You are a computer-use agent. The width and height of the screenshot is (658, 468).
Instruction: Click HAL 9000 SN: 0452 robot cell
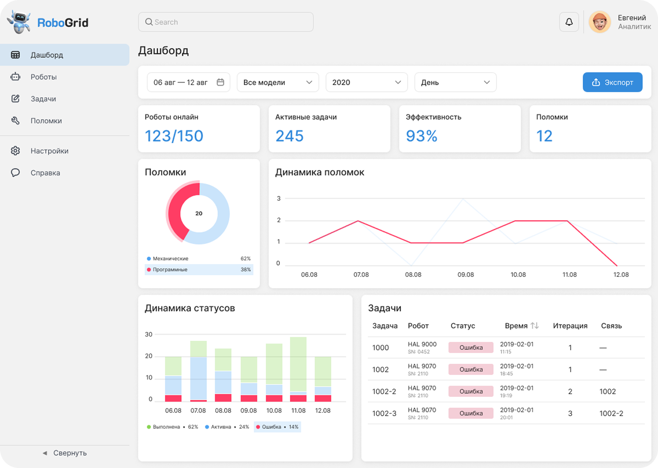422,347
